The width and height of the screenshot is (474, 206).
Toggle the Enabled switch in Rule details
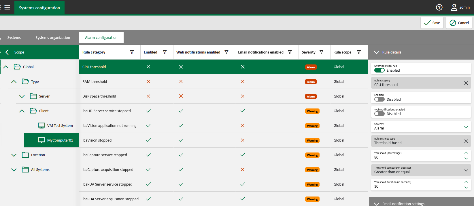(379, 99)
